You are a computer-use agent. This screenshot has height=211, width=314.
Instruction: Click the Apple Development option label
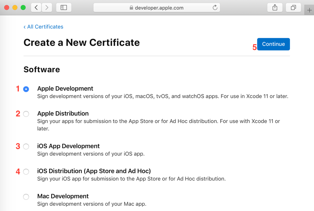click(x=65, y=89)
